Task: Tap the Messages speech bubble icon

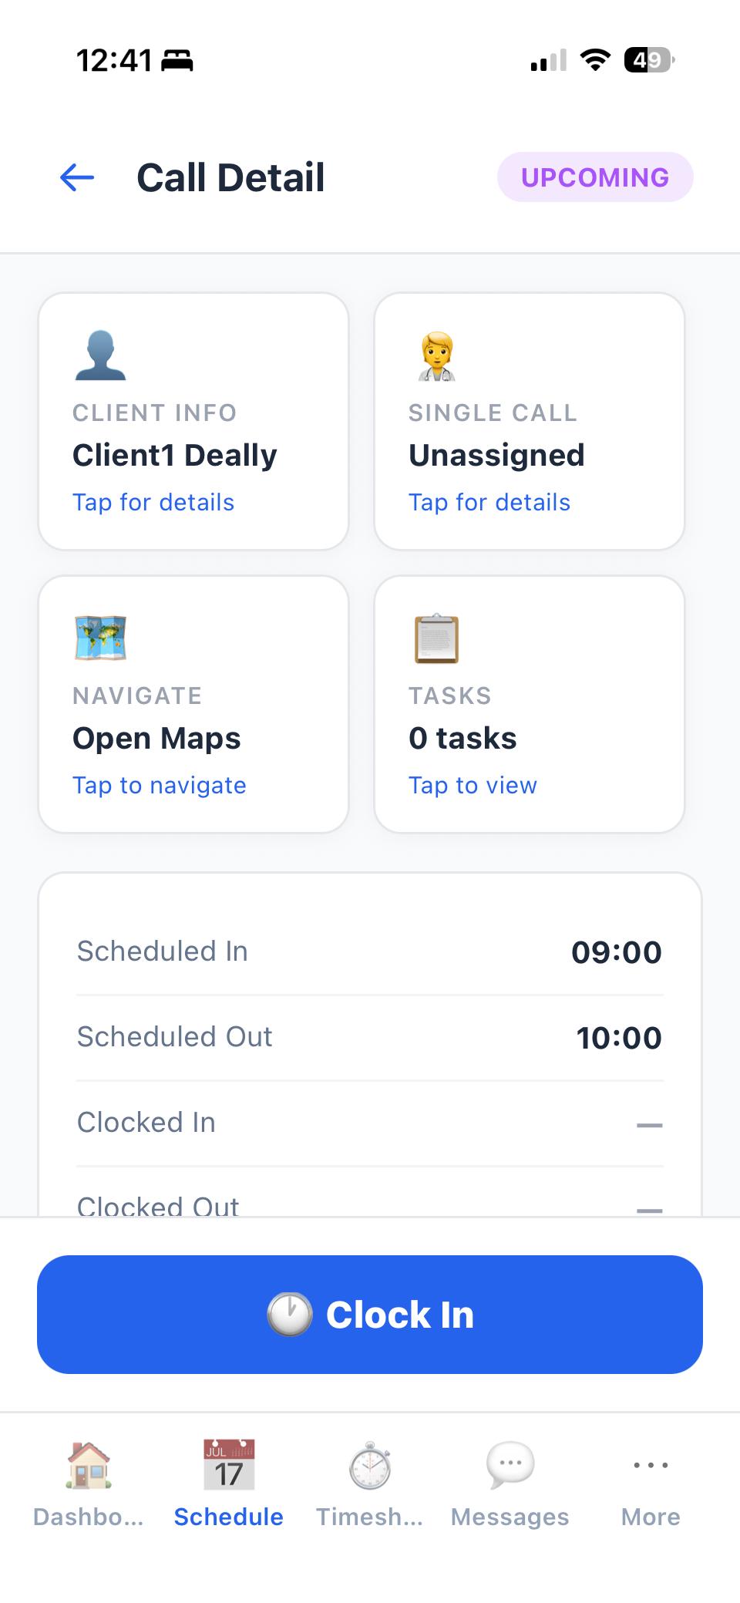Action: tap(510, 1464)
